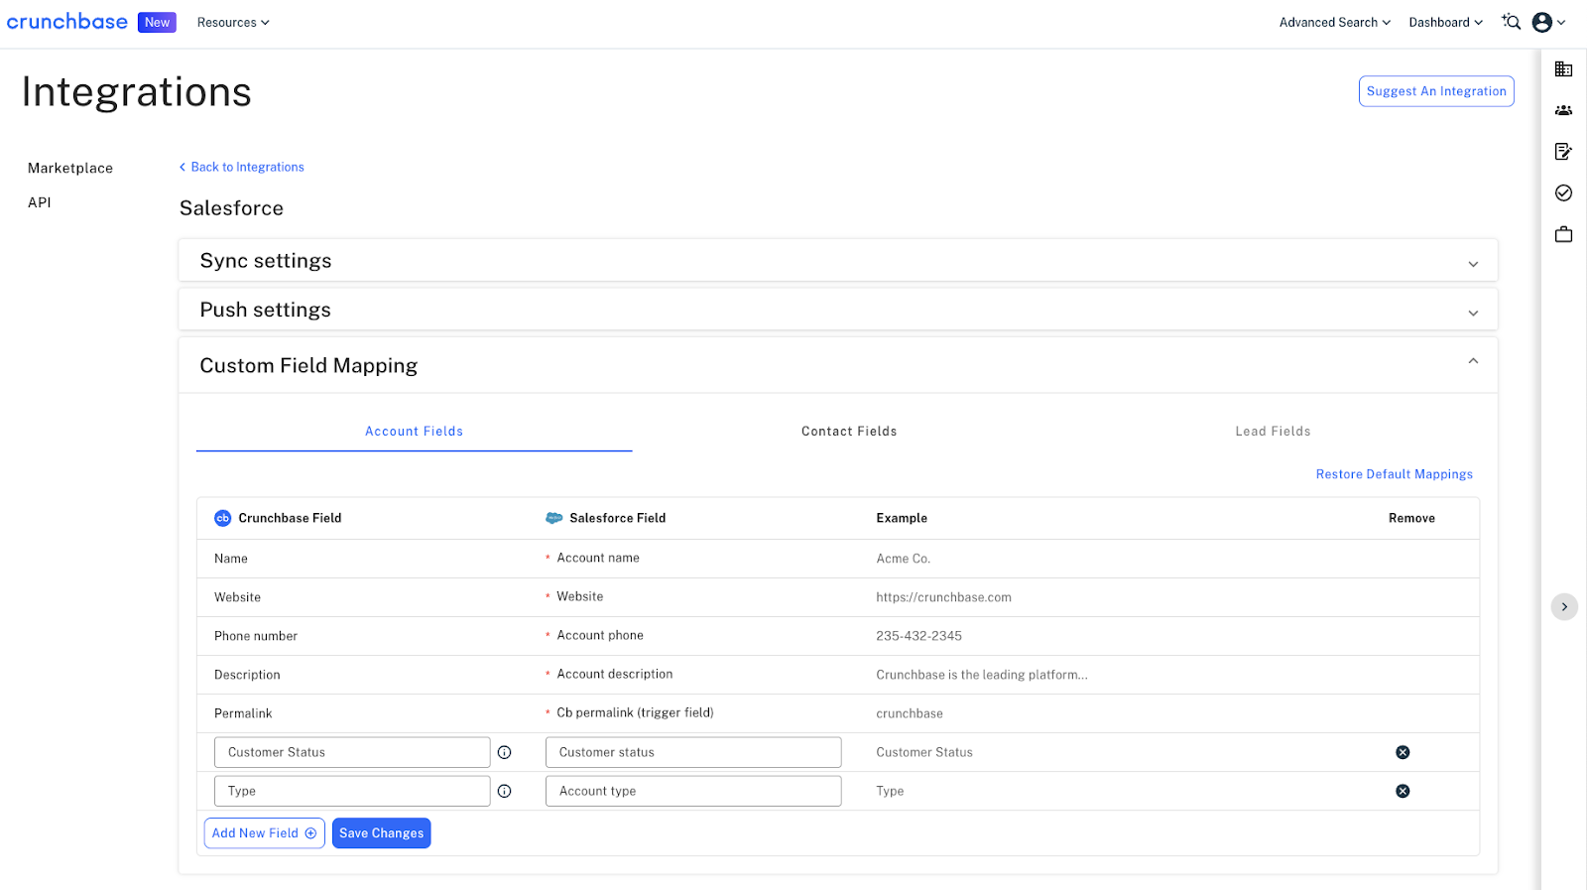Click the Crunchbase logo

(67, 22)
